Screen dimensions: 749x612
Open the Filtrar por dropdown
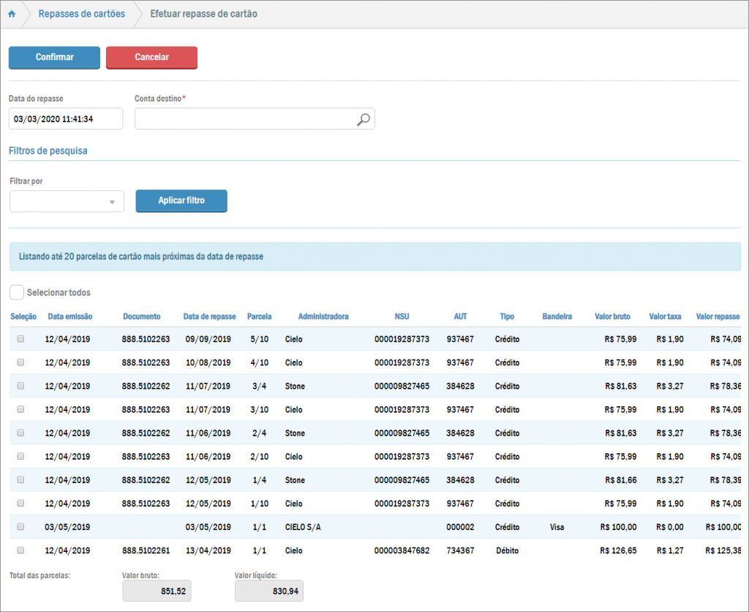click(67, 201)
